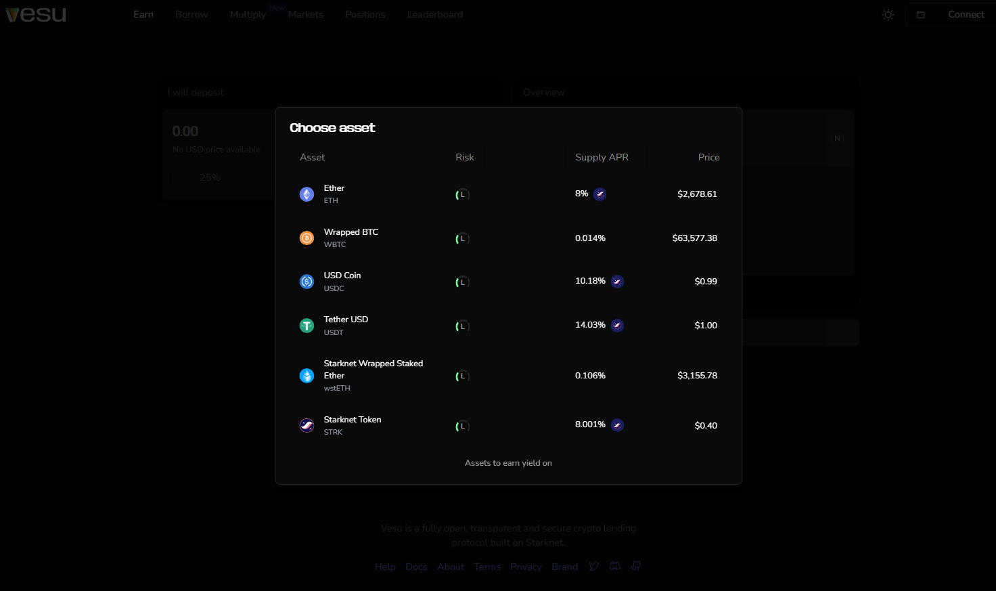Open the Help footer link
The image size is (996, 591).
[385, 567]
